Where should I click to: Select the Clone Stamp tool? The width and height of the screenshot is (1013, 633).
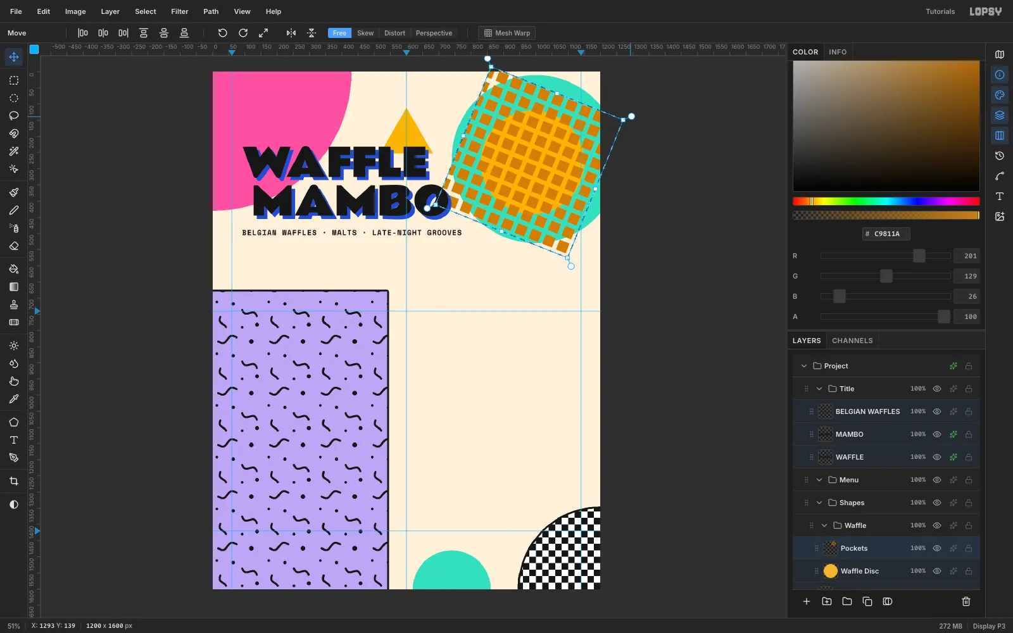[x=14, y=304]
